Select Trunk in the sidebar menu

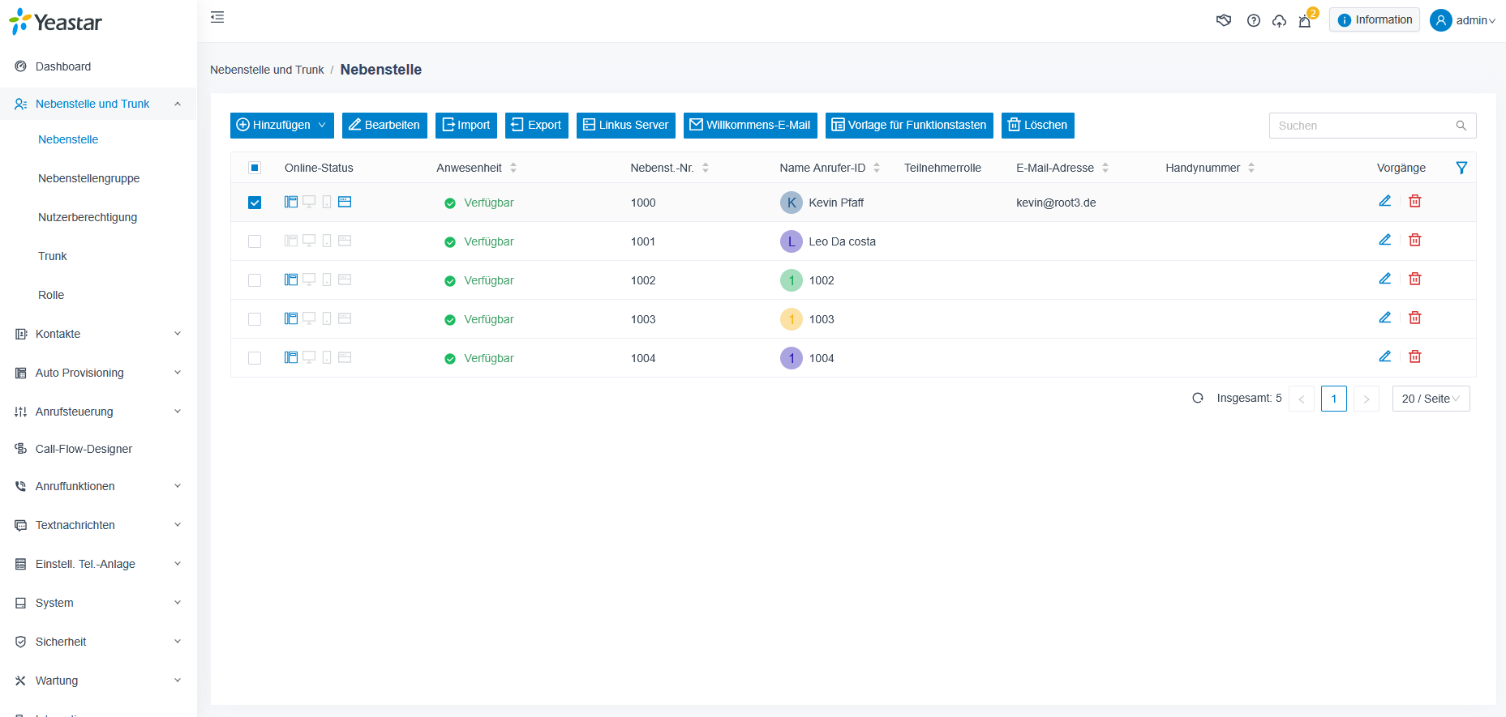click(x=53, y=256)
